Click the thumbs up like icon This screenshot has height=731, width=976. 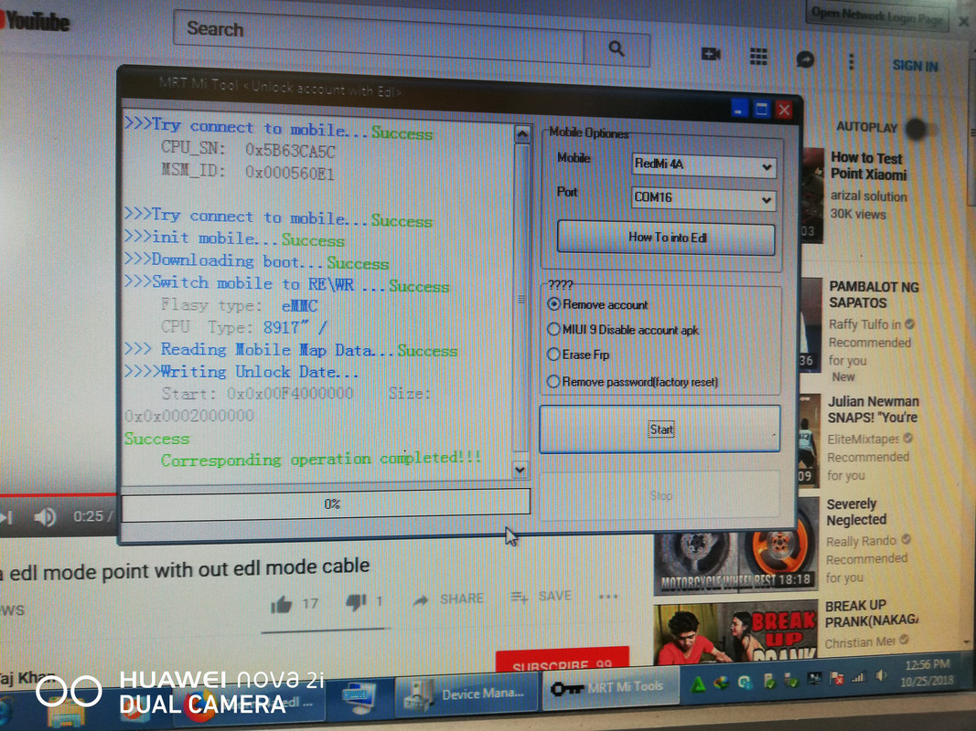click(282, 604)
